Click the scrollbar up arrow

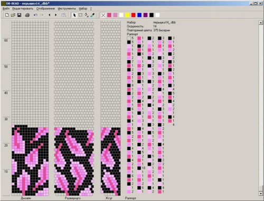click(261, 23)
